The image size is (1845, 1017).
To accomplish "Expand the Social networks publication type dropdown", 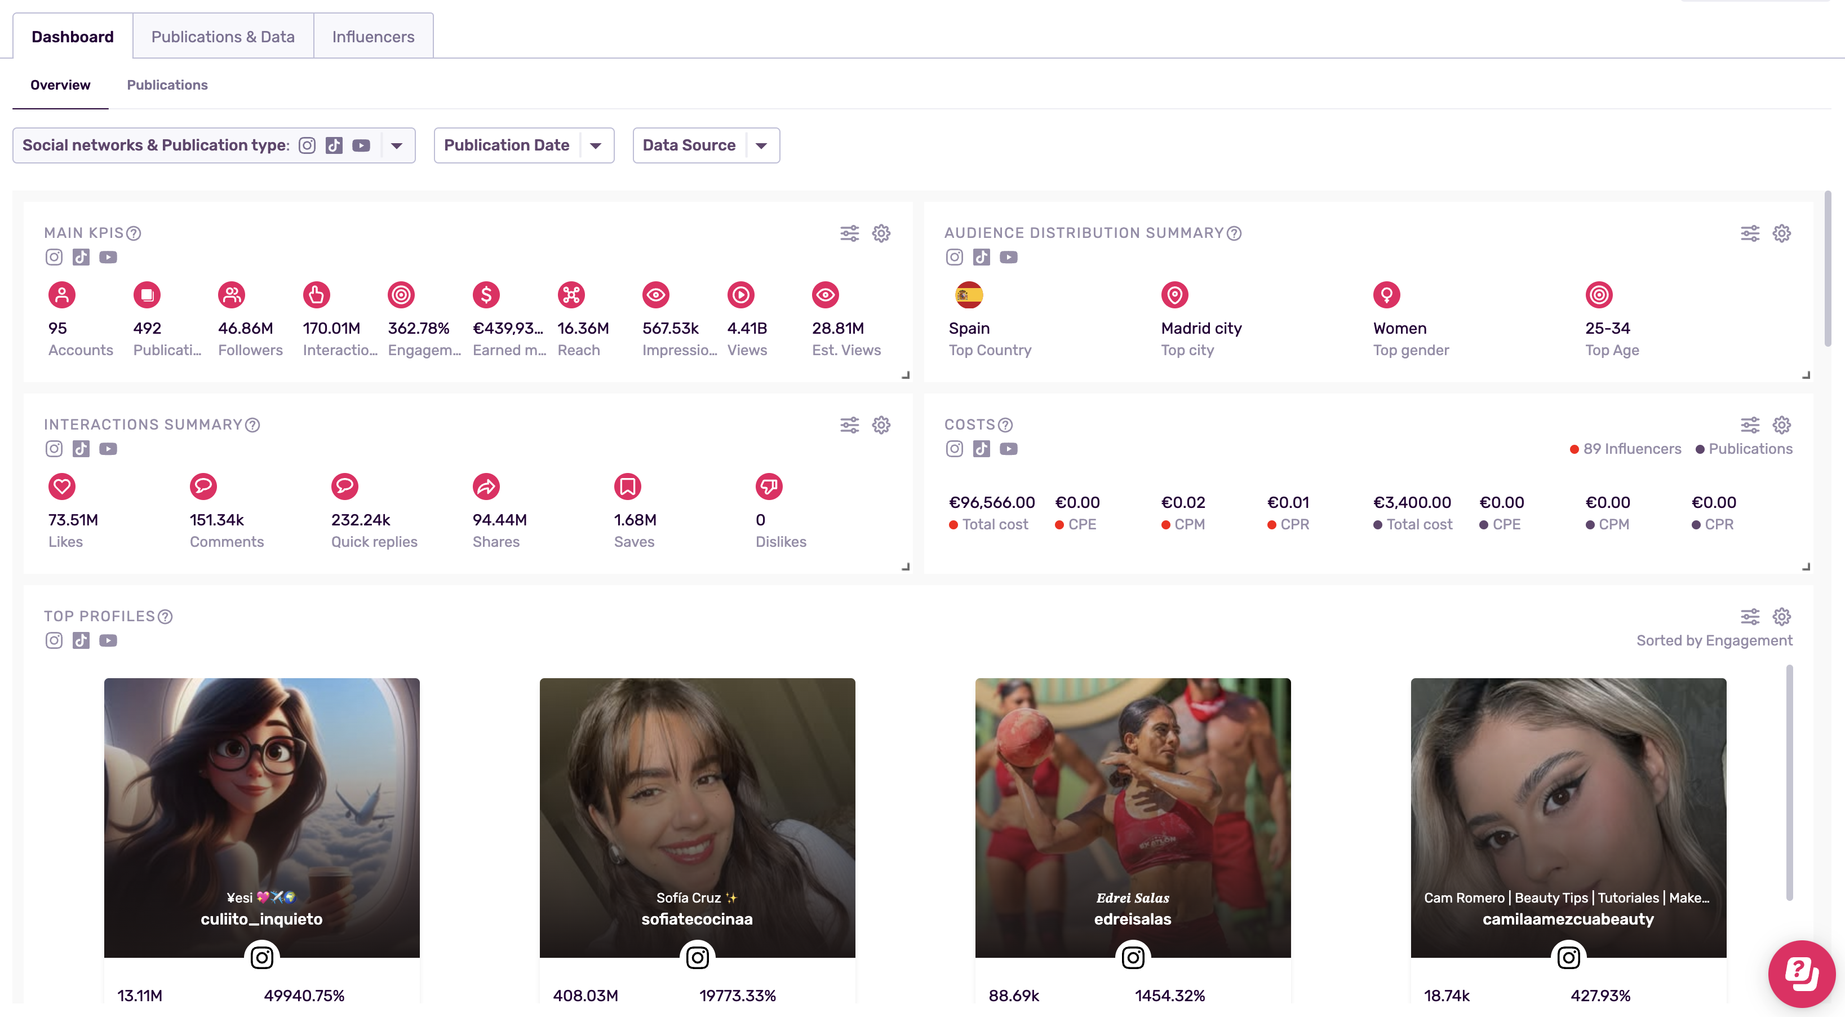I will pos(397,145).
